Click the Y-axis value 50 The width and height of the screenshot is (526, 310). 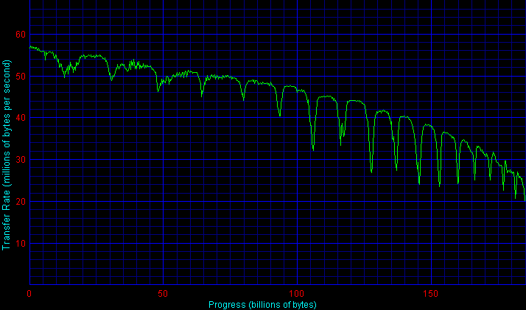tap(21, 76)
